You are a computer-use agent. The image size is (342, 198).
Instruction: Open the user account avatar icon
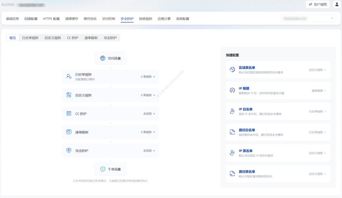(337, 4)
